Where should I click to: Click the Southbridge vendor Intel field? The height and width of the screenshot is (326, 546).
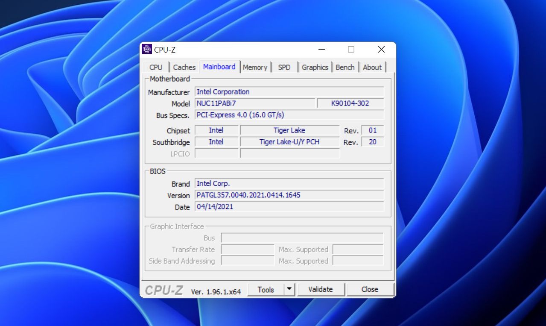pyautogui.click(x=216, y=142)
